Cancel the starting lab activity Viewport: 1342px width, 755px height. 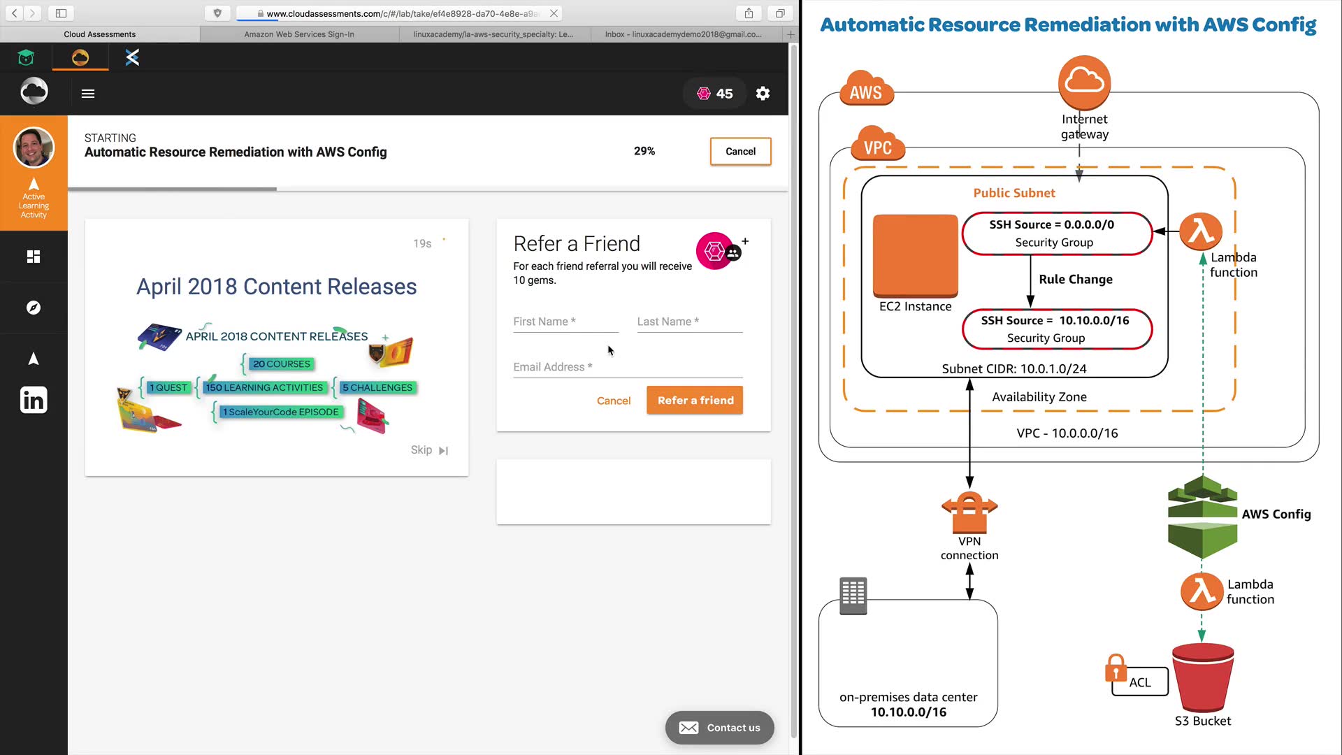(x=740, y=152)
